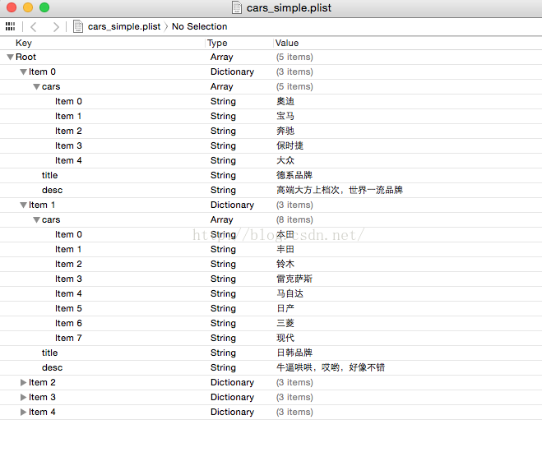Click the Key column header

click(24, 44)
